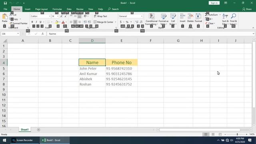Toggle Align Right
The width and height of the screenshot is (256, 144).
point(79,22)
